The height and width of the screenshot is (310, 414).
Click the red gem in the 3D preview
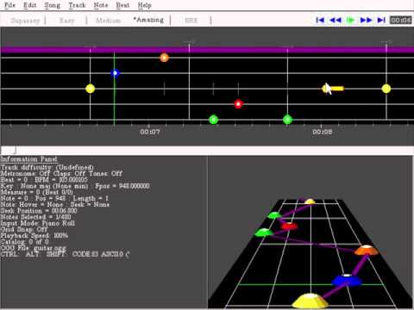[x=289, y=226]
